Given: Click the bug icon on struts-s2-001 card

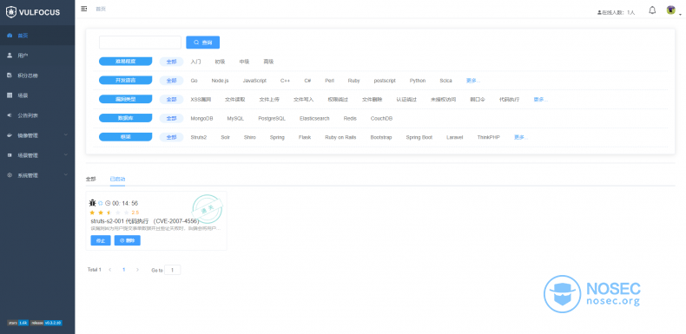Looking at the screenshot, I should [92, 203].
